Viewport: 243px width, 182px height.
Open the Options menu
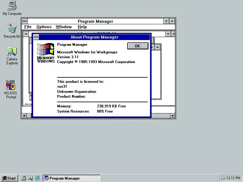pos(44,27)
